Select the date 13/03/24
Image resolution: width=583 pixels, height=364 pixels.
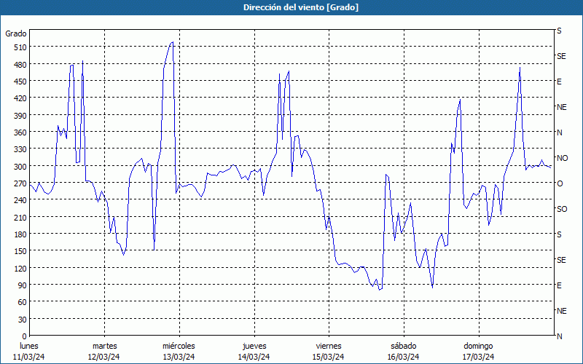coord(179,357)
